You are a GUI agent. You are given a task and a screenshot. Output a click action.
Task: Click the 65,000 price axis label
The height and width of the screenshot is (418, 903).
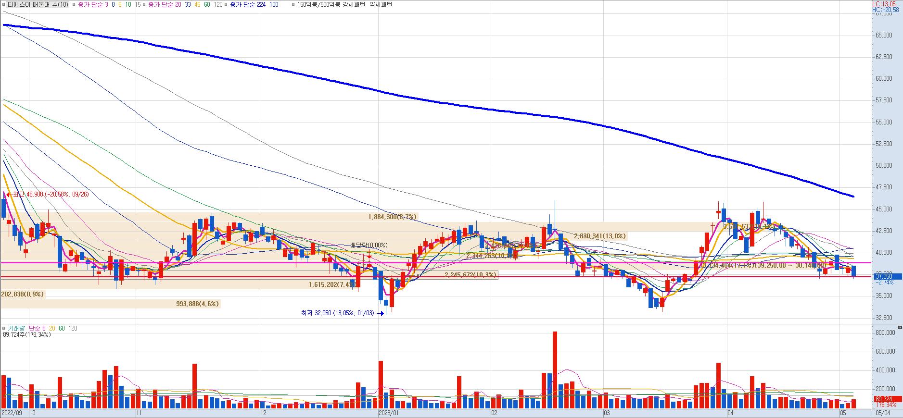pos(884,35)
